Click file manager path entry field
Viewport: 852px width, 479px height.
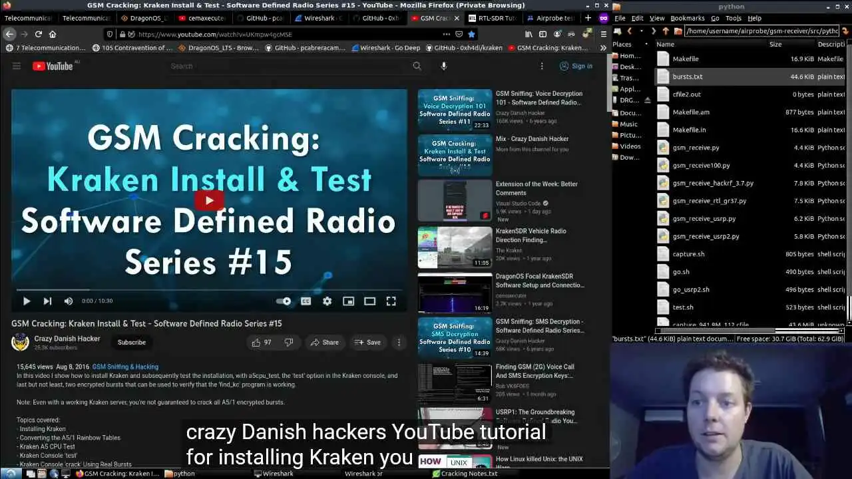coord(761,31)
